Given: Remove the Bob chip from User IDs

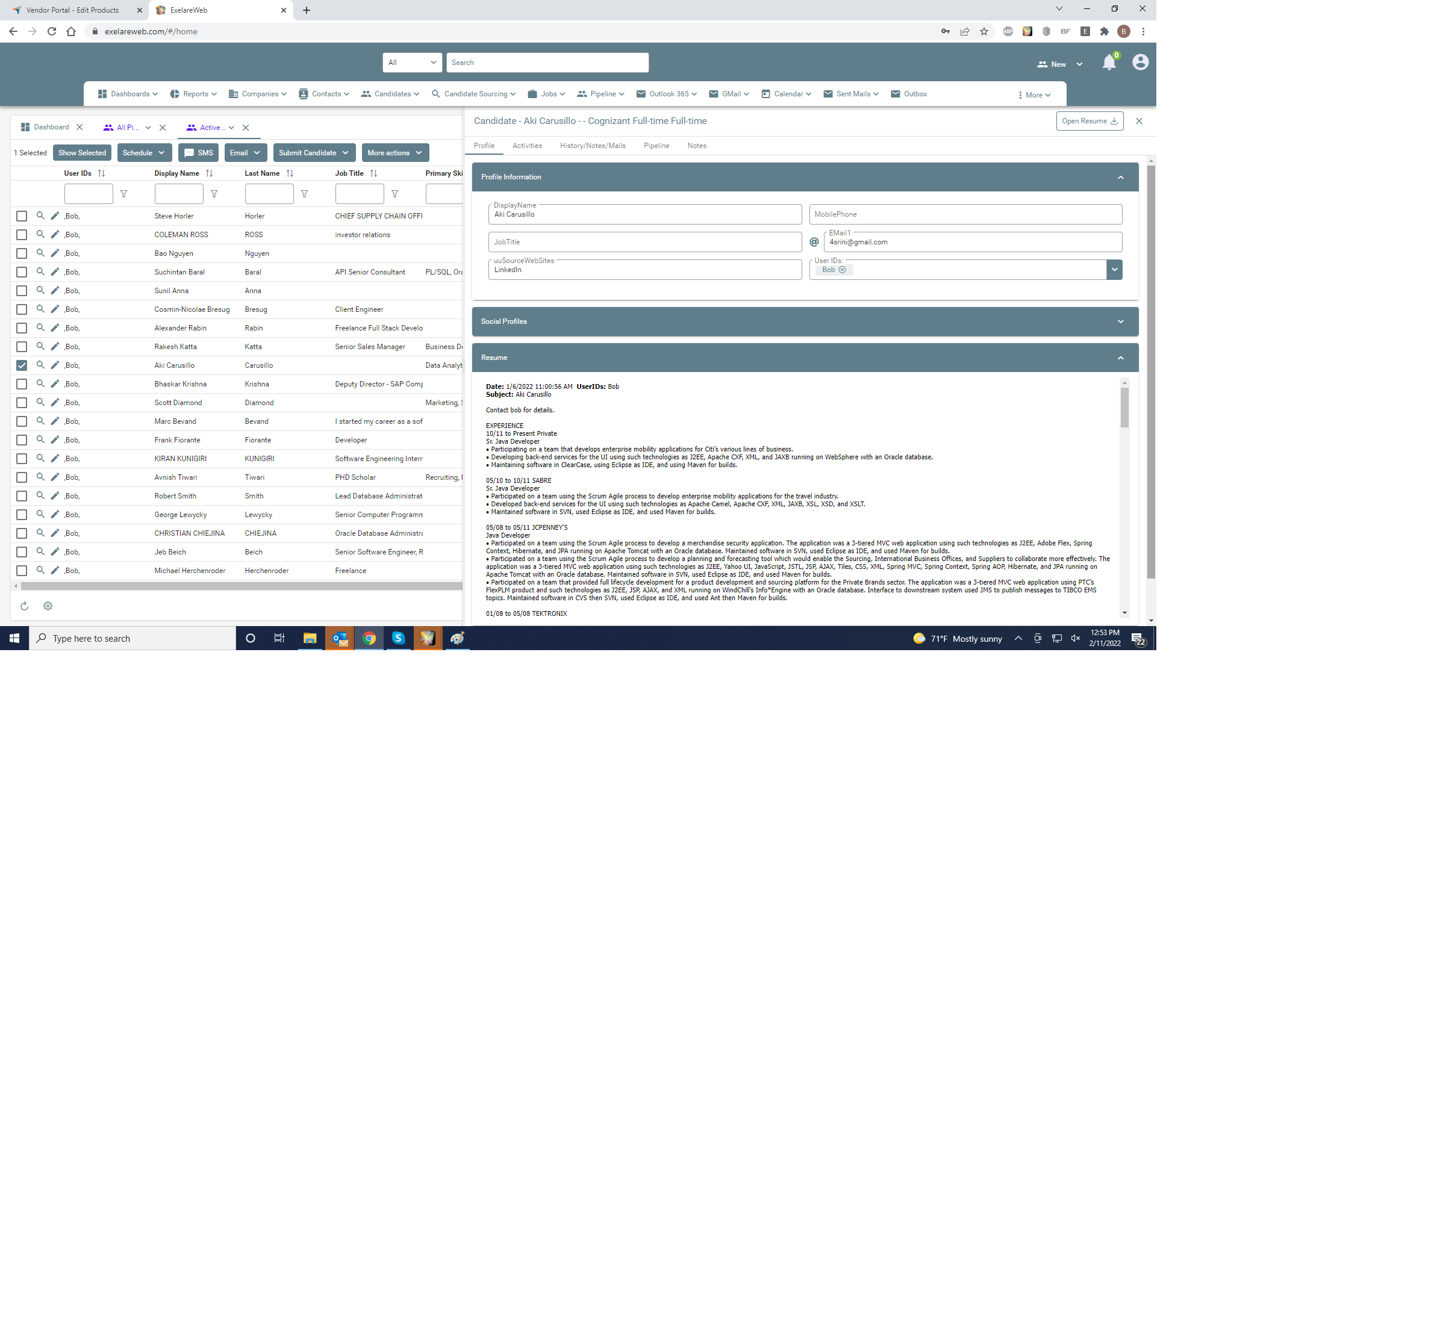Looking at the screenshot, I should [x=842, y=270].
